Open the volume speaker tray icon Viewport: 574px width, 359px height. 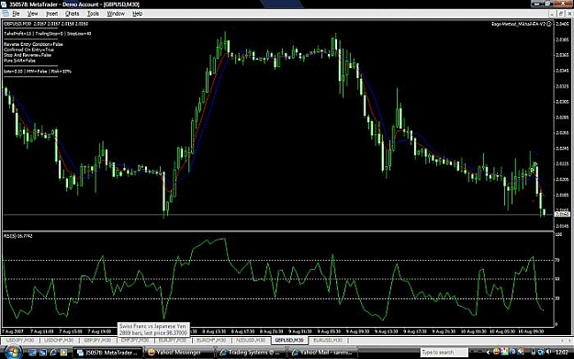click(x=548, y=352)
